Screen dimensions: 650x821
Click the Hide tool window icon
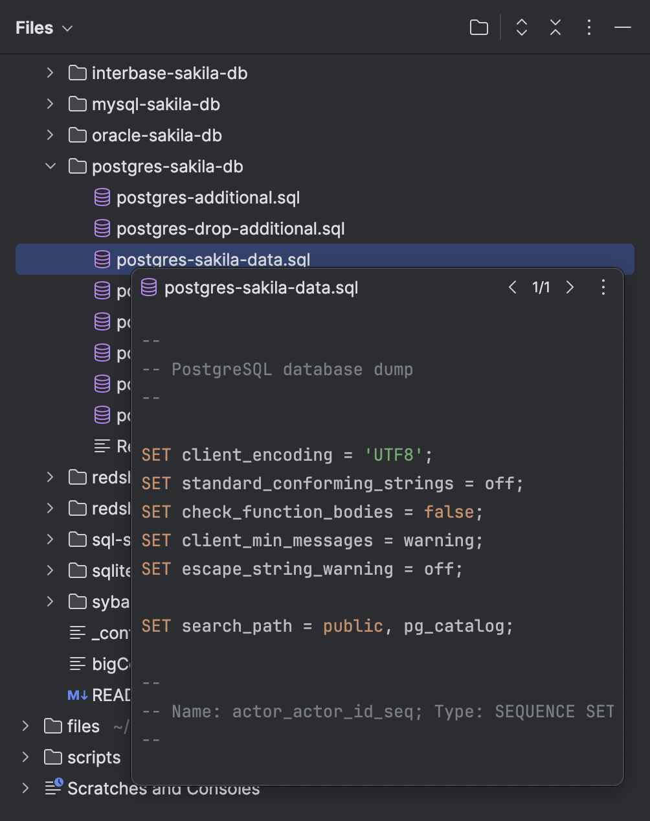click(622, 27)
